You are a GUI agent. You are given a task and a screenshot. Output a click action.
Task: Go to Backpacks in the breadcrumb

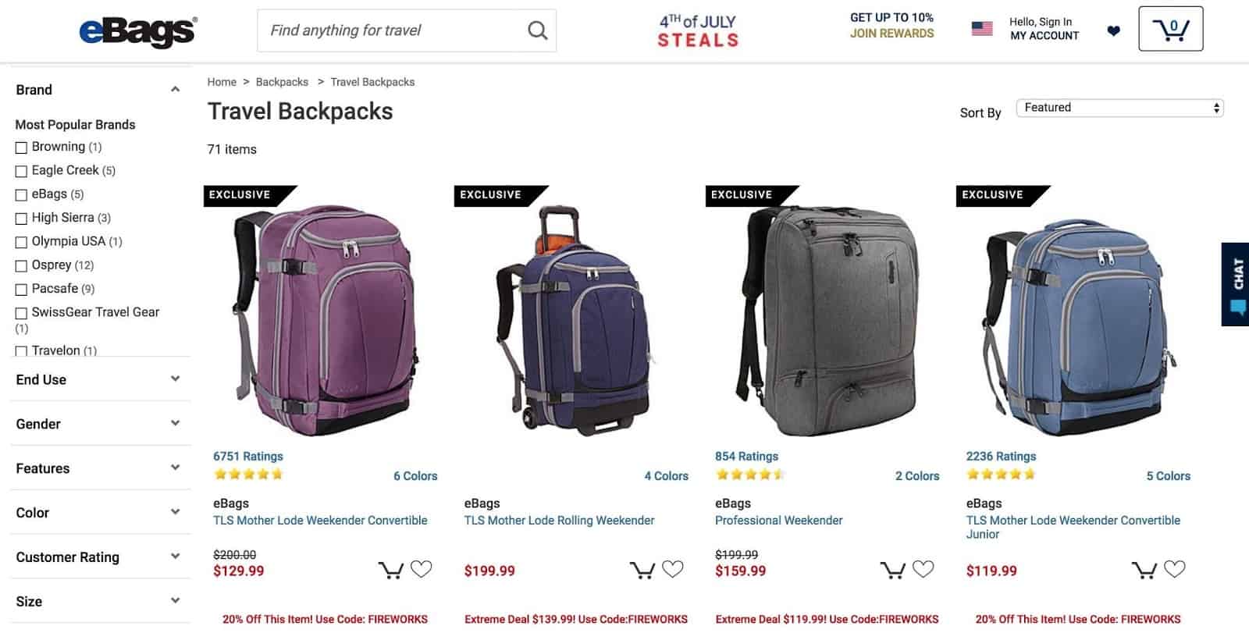tap(282, 82)
